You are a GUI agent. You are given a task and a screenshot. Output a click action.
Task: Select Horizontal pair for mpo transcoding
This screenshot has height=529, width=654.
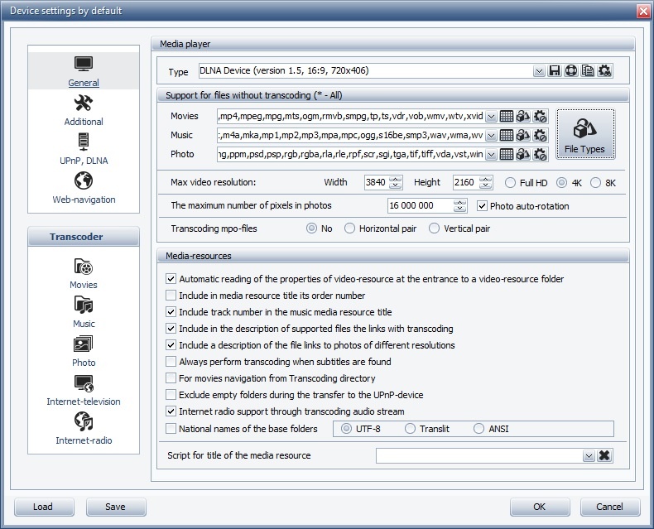pos(380,228)
